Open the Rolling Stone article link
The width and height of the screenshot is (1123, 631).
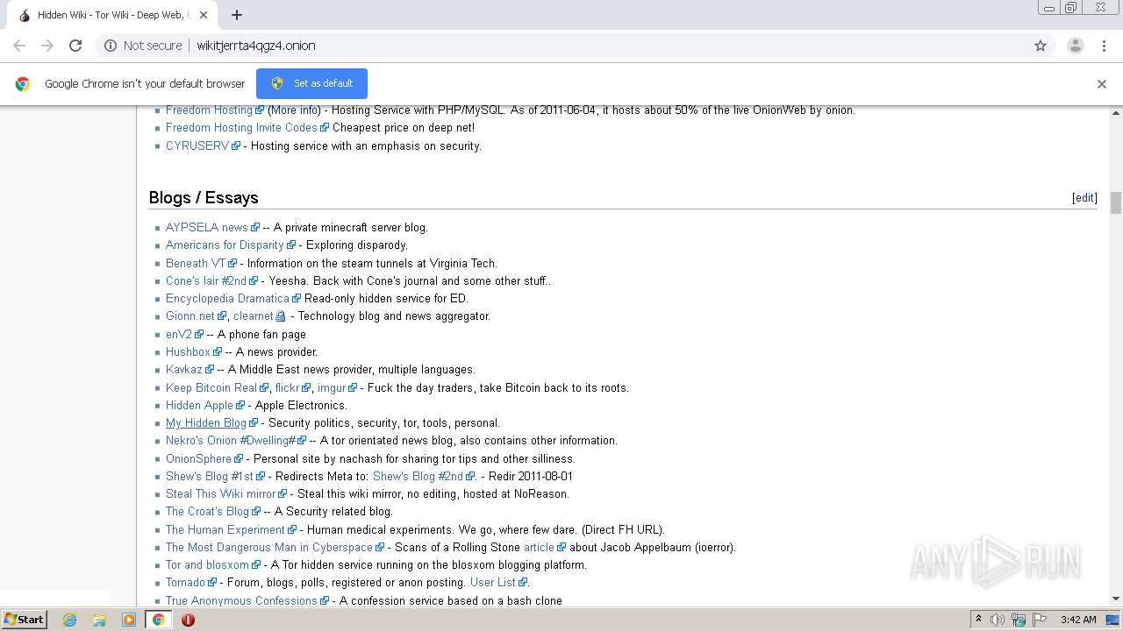pyautogui.click(x=540, y=548)
